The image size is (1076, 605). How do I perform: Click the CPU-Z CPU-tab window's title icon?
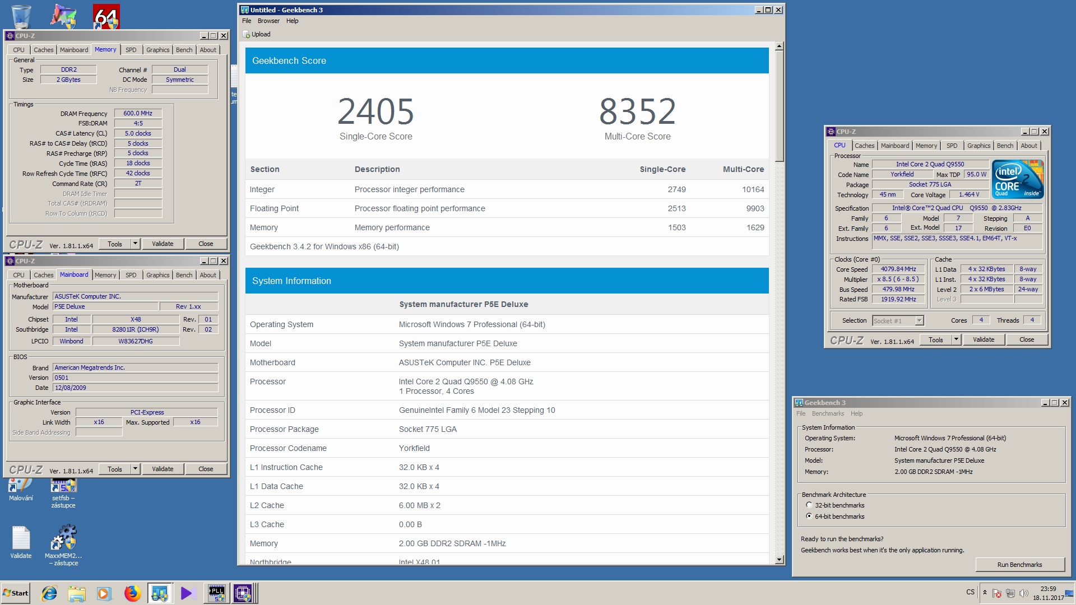831,132
